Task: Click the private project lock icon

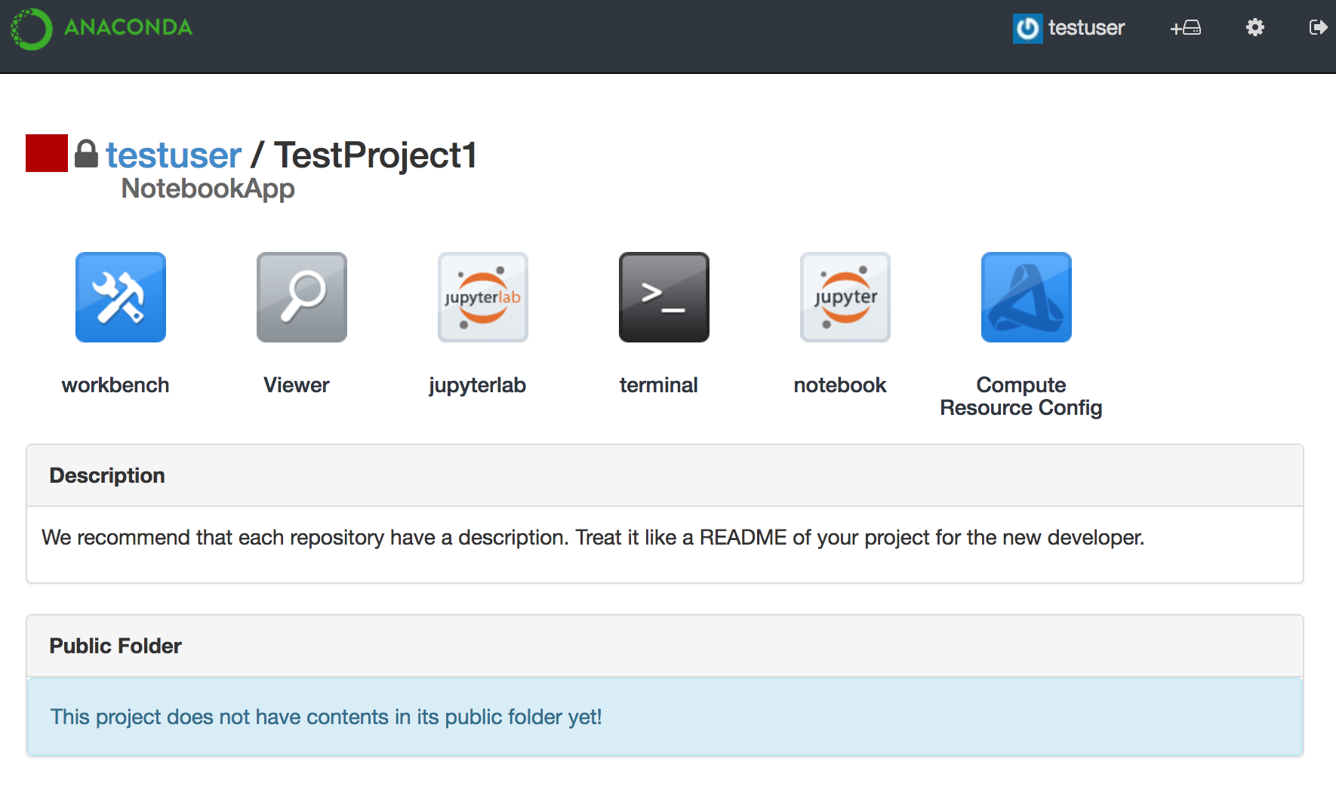Action: point(86,154)
